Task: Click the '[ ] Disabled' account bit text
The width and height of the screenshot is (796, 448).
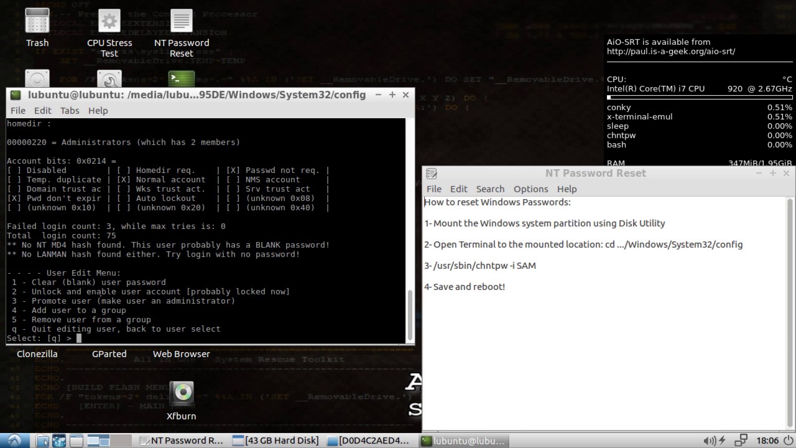Action: [37, 170]
